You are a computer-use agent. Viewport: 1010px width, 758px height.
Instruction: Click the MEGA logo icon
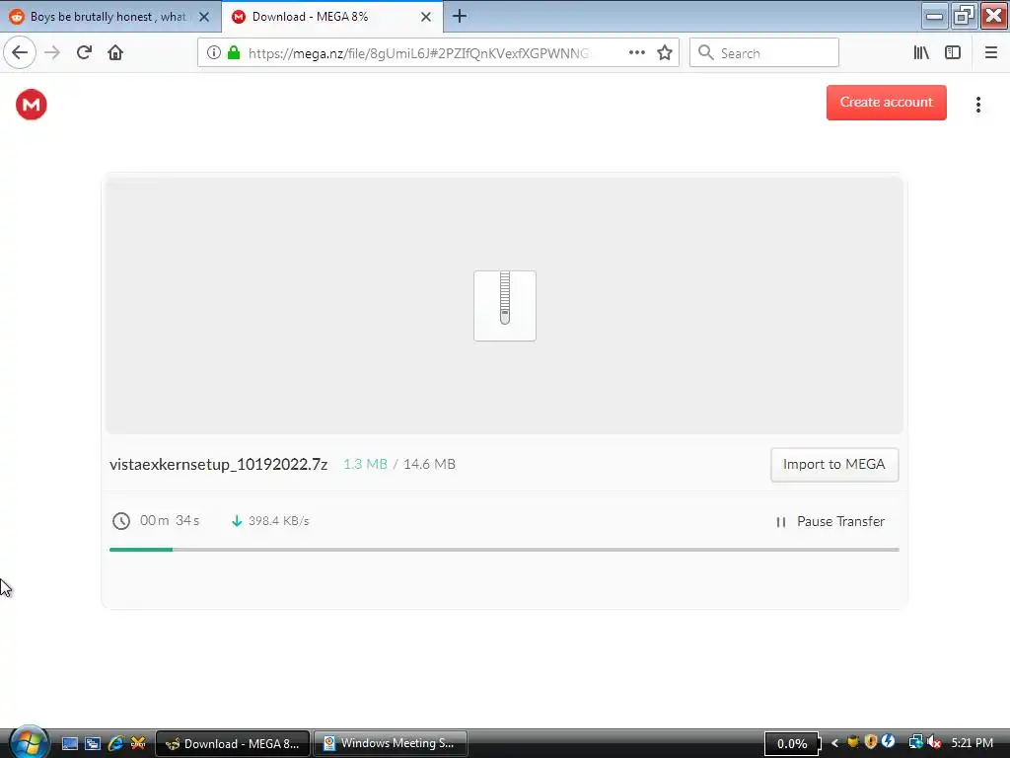31,105
